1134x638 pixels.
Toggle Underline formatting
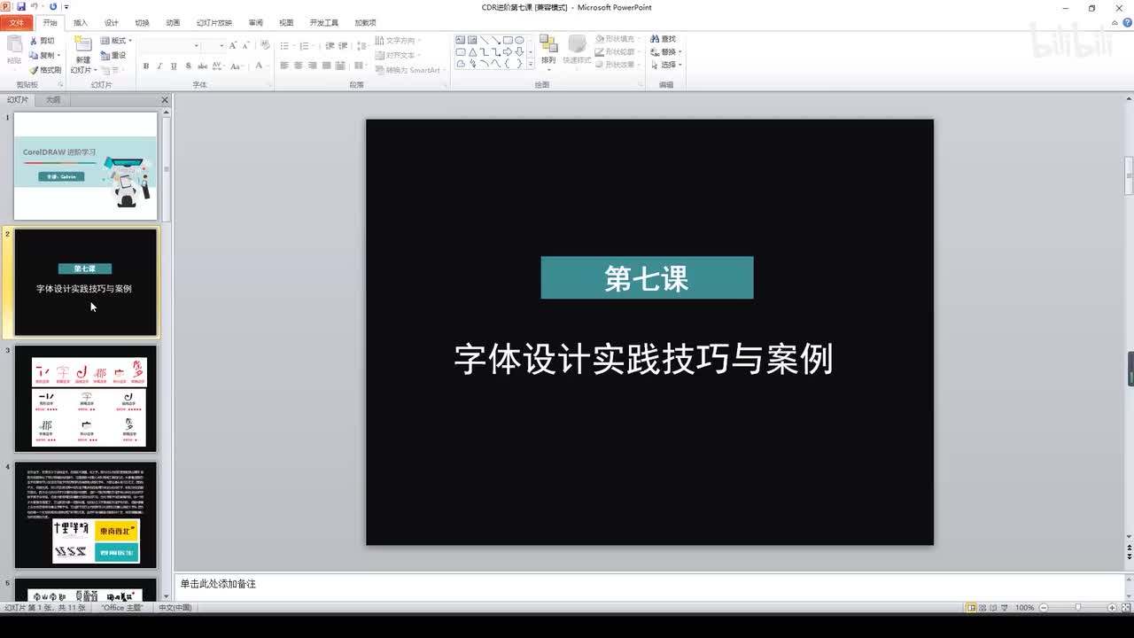click(x=174, y=66)
